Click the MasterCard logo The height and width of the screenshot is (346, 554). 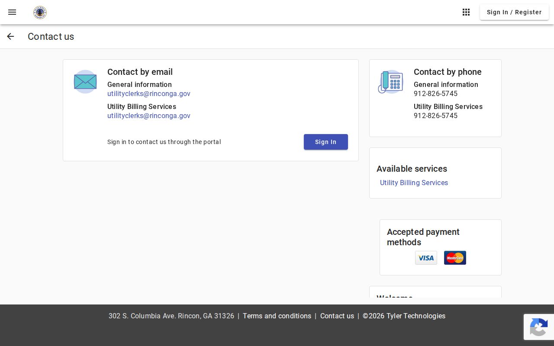455,258
